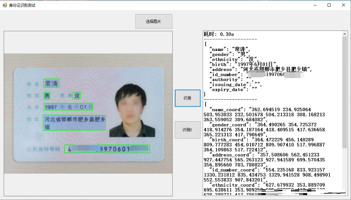Maximize the 身份证识别测试 window
The height and width of the screenshot is (200, 351).
329,5
